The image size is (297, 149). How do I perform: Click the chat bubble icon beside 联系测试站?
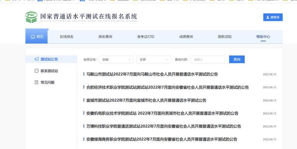pos(37,71)
